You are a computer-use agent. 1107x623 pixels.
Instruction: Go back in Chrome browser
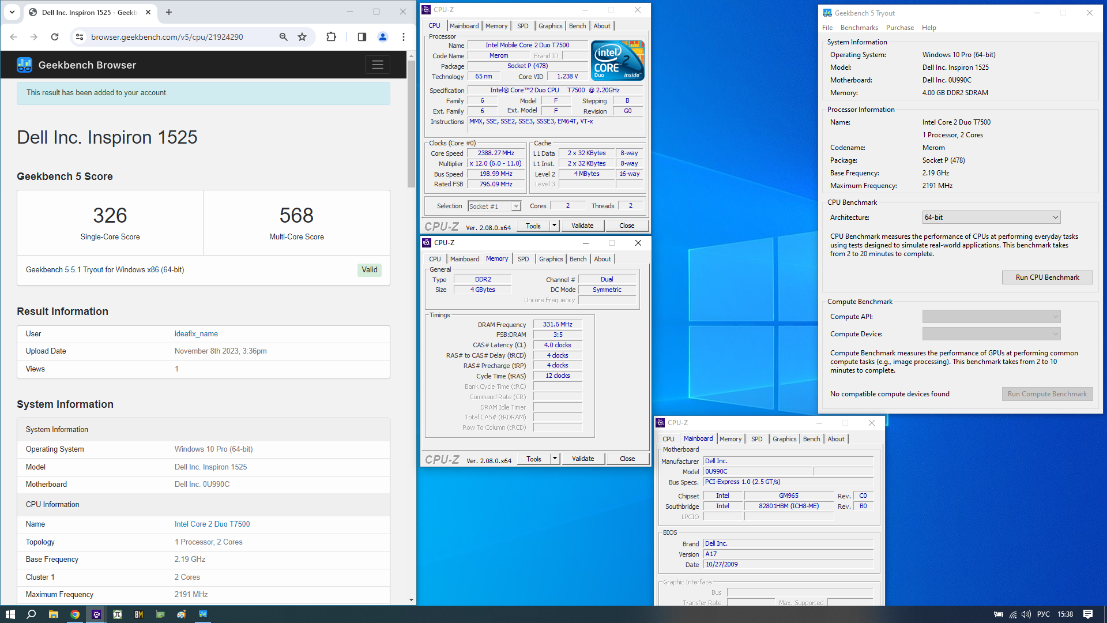[x=14, y=37]
